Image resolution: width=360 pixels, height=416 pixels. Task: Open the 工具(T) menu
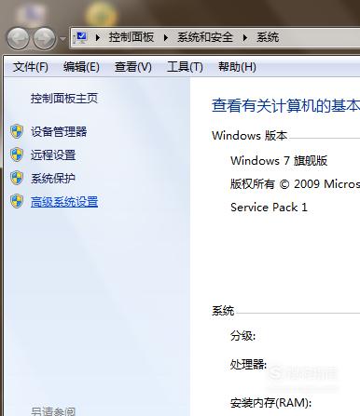(x=185, y=67)
